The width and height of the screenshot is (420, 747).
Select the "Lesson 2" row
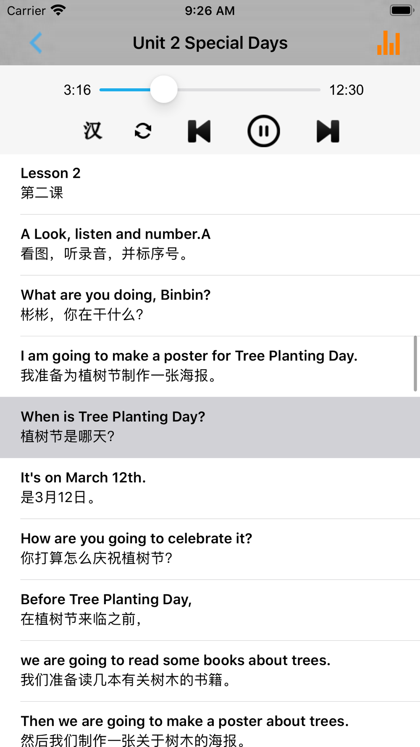tap(210, 183)
